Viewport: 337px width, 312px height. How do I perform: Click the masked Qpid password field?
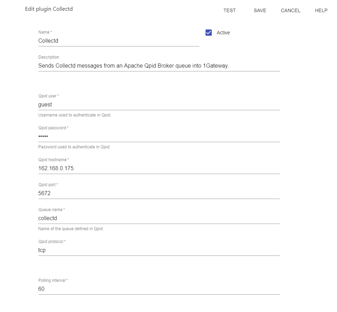pos(159,136)
